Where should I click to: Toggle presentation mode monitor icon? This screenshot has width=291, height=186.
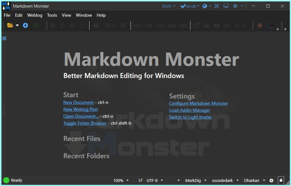coord(226,6)
